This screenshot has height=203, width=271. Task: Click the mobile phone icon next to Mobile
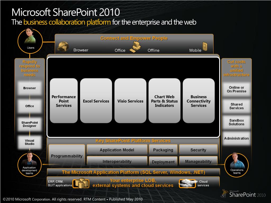pyautogui.click(x=205, y=47)
